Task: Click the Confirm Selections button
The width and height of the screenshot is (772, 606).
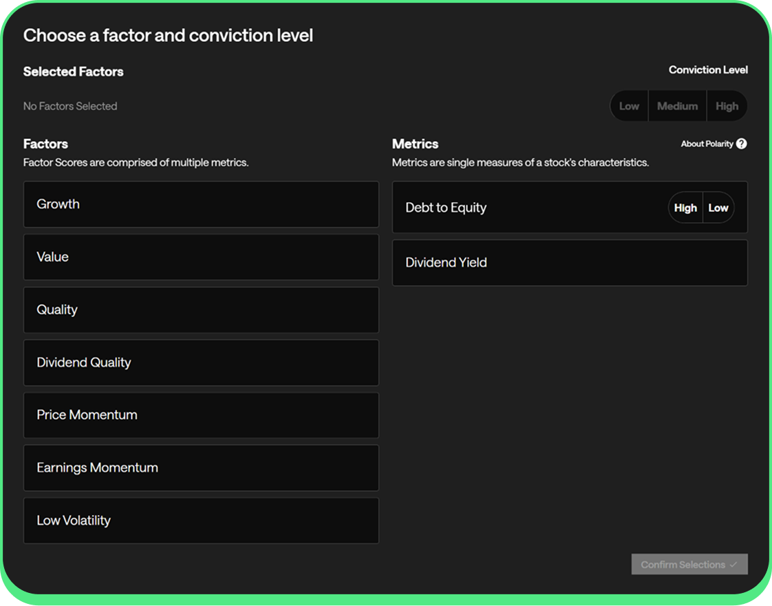Action: click(x=689, y=564)
